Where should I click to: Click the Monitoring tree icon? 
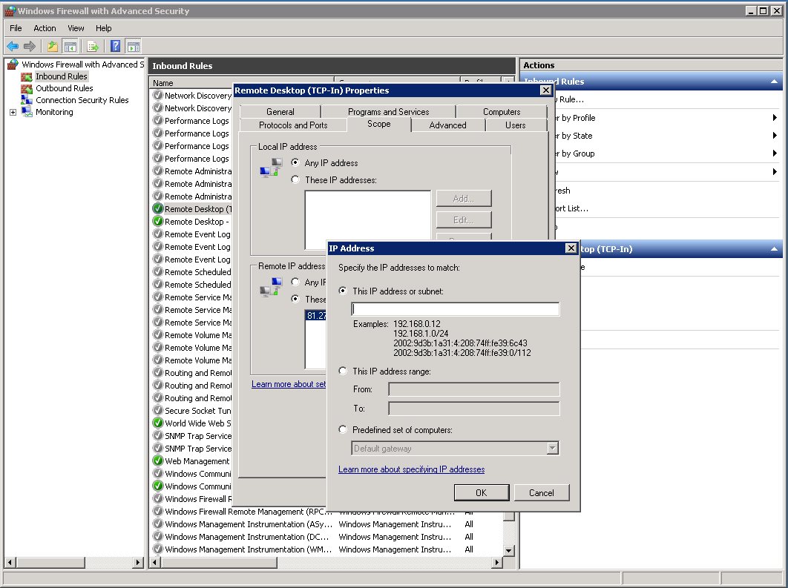click(27, 112)
